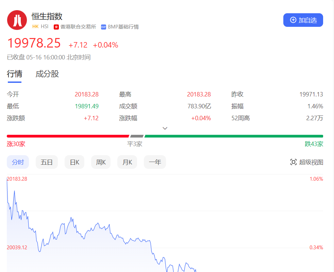Click the 52周高 value 2.27万
334x272 pixels.
coord(315,118)
